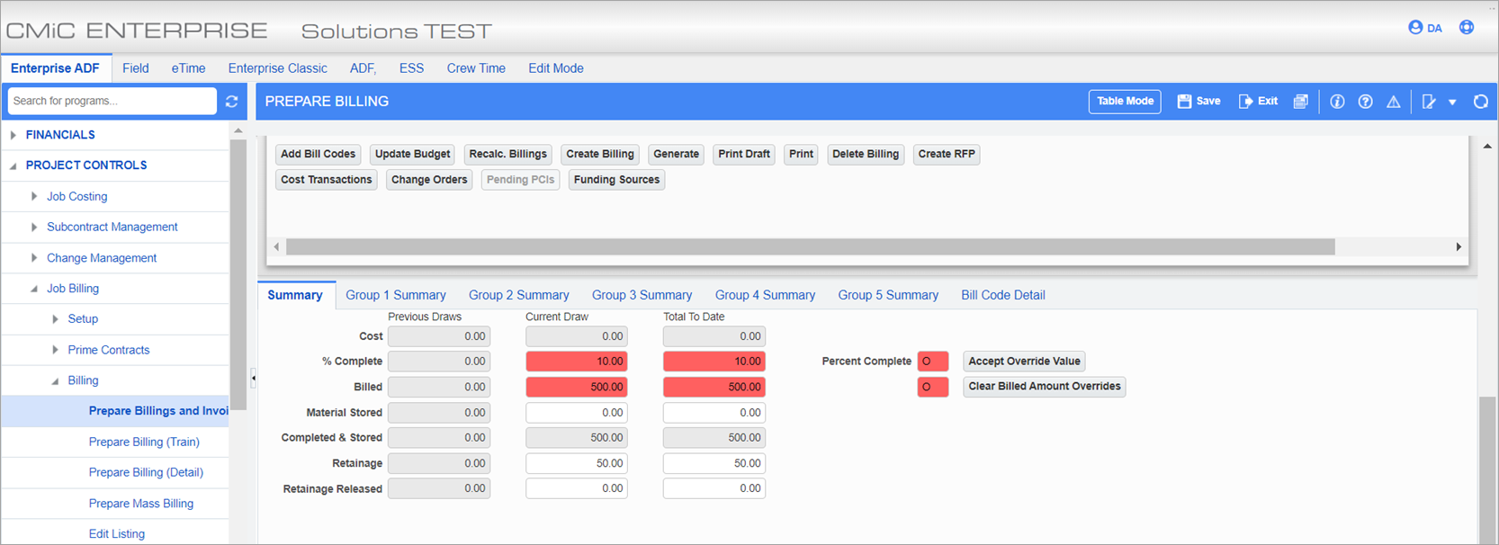Click the Funding Sources button
Image resolution: width=1499 pixels, height=545 pixels.
pyautogui.click(x=616, y=180)
